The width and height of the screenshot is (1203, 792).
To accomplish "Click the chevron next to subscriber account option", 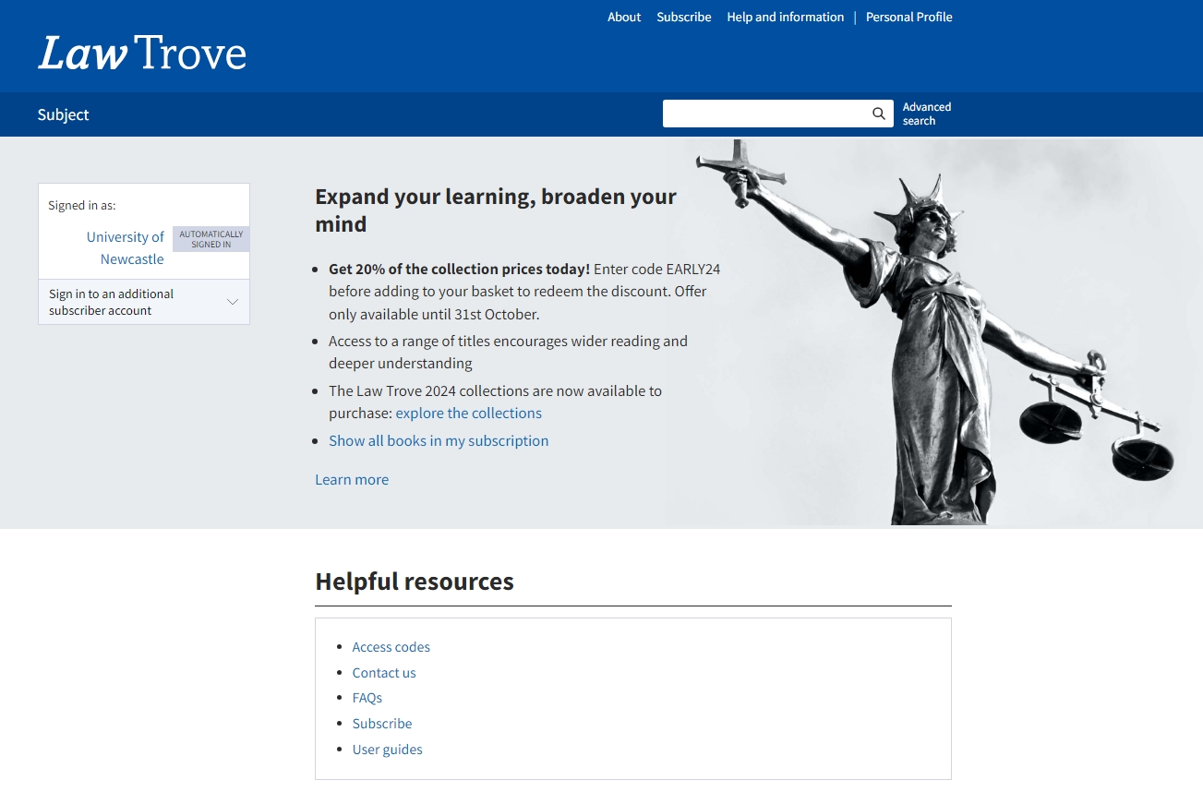I will [x=232, y=301].
